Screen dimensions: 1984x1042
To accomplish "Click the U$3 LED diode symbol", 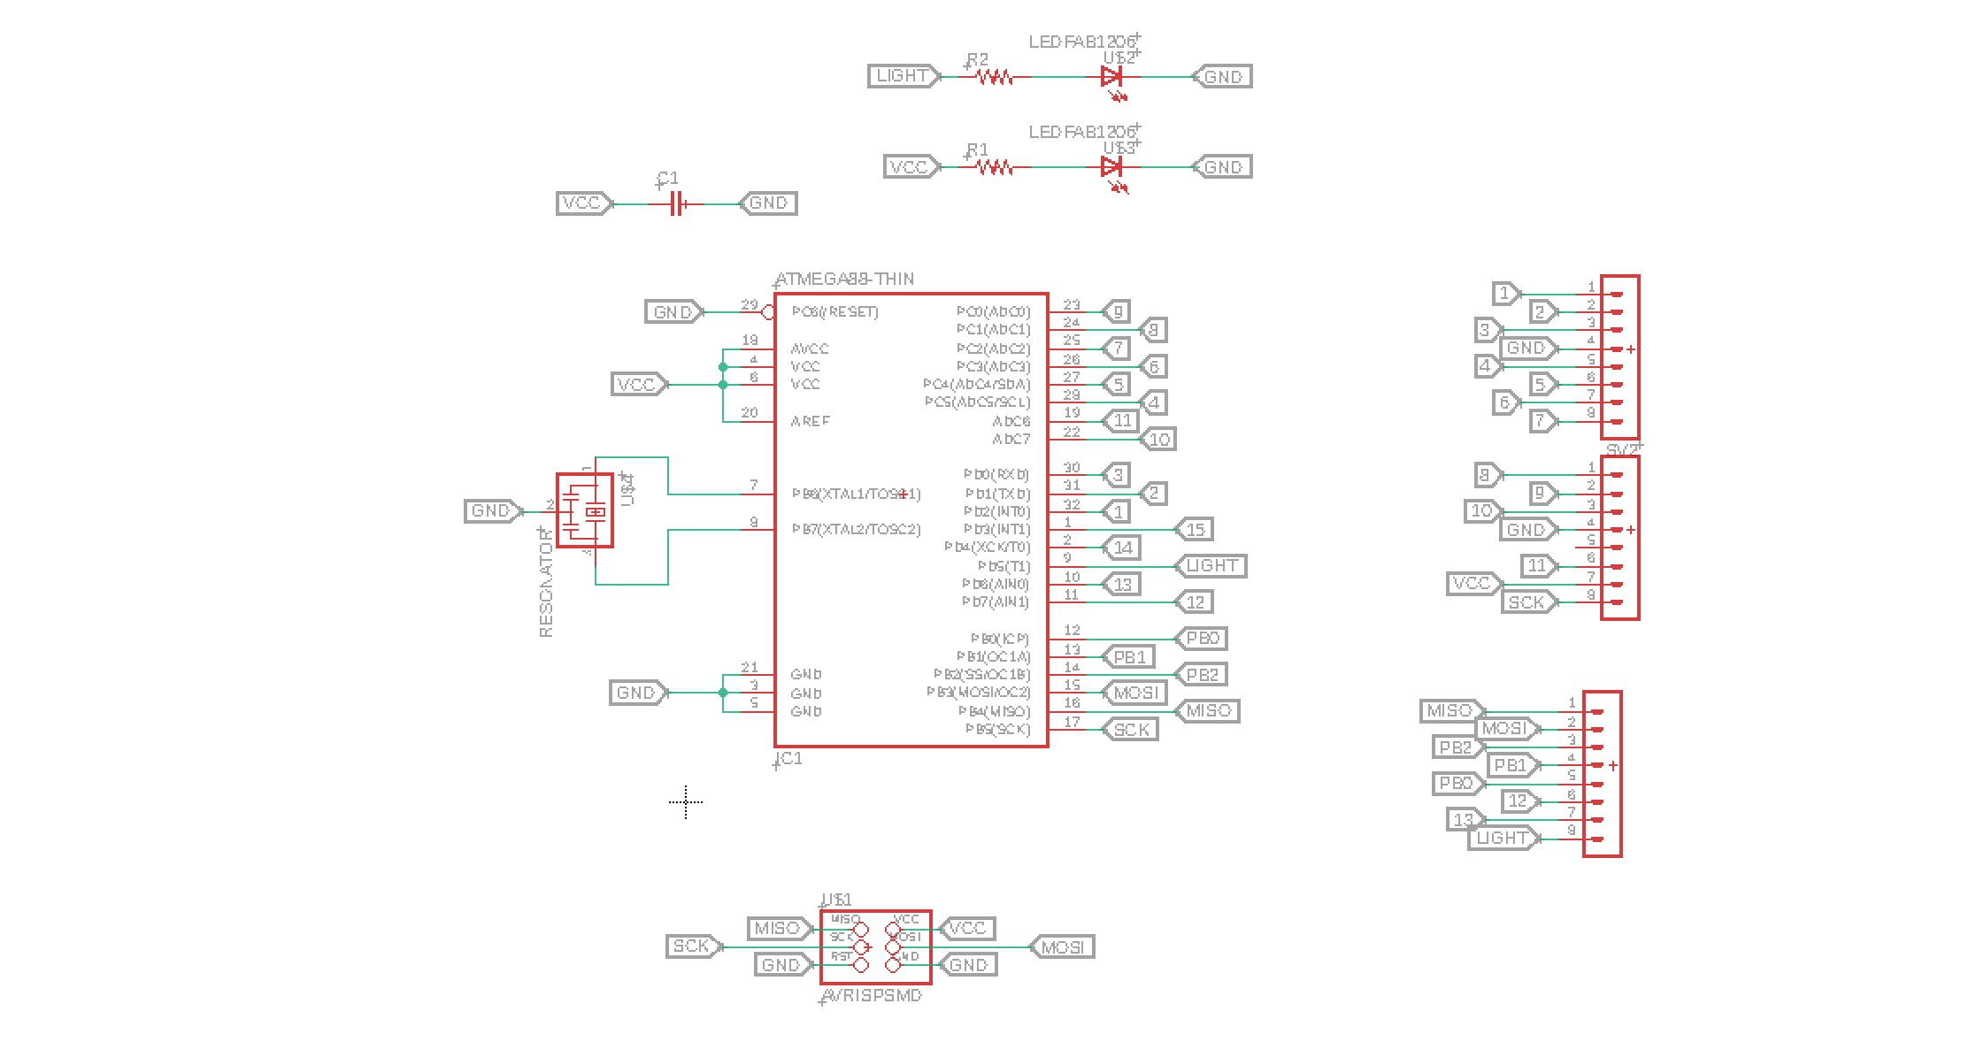I will coord(1111,166).
